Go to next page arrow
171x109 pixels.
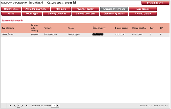22,106
